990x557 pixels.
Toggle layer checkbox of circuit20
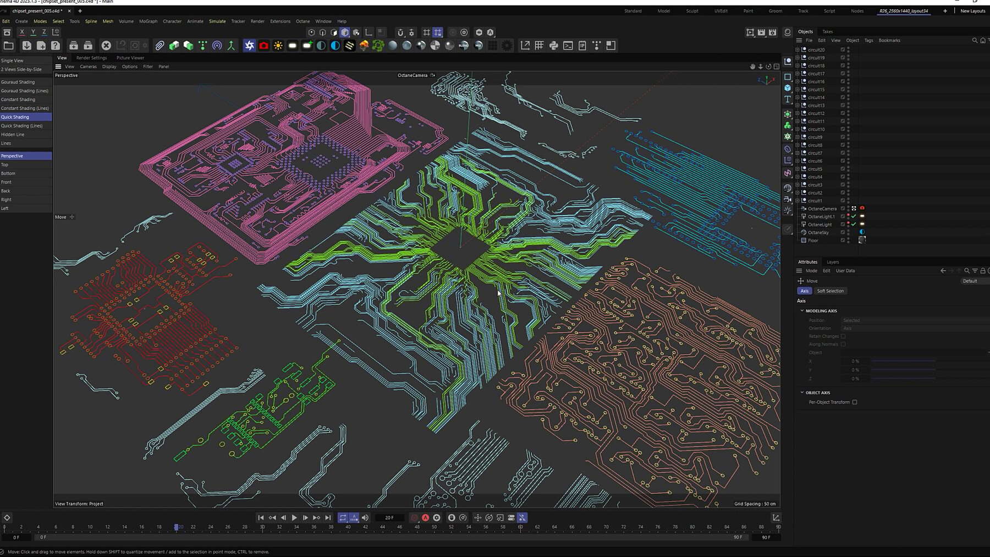click(x=843, y=49)
